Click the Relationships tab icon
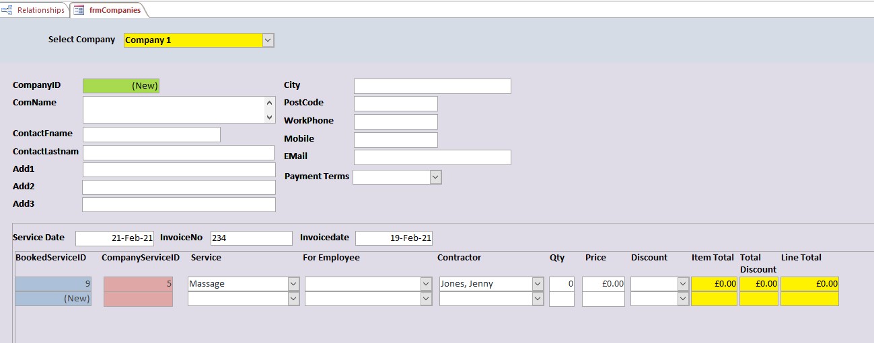The height and width of the screenshot is (343, 874). (7, 10)
